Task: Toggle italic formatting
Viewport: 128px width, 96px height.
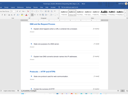Action: (2, 15)
